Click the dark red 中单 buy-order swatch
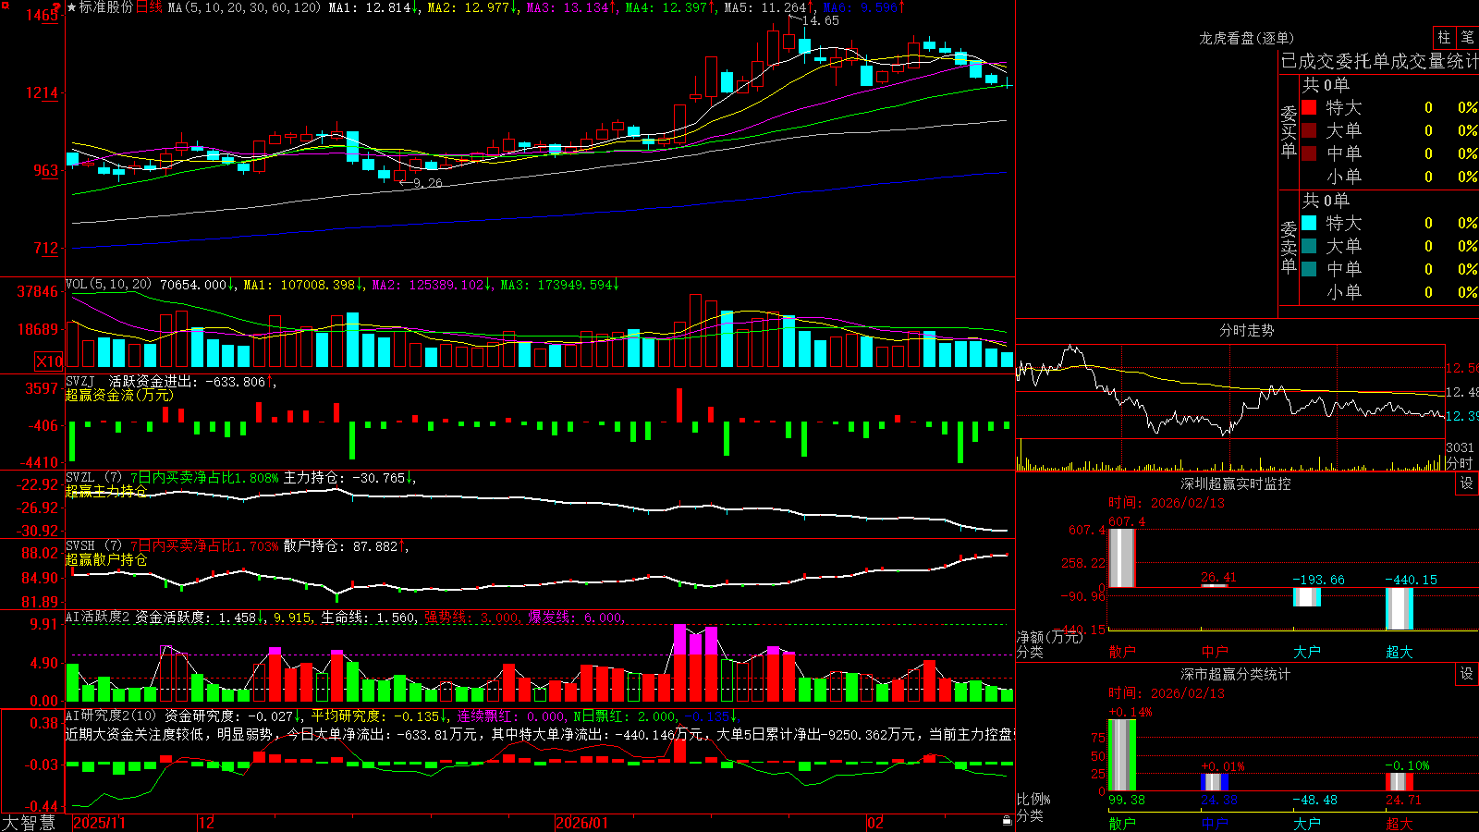 [x=1309, y=153]
